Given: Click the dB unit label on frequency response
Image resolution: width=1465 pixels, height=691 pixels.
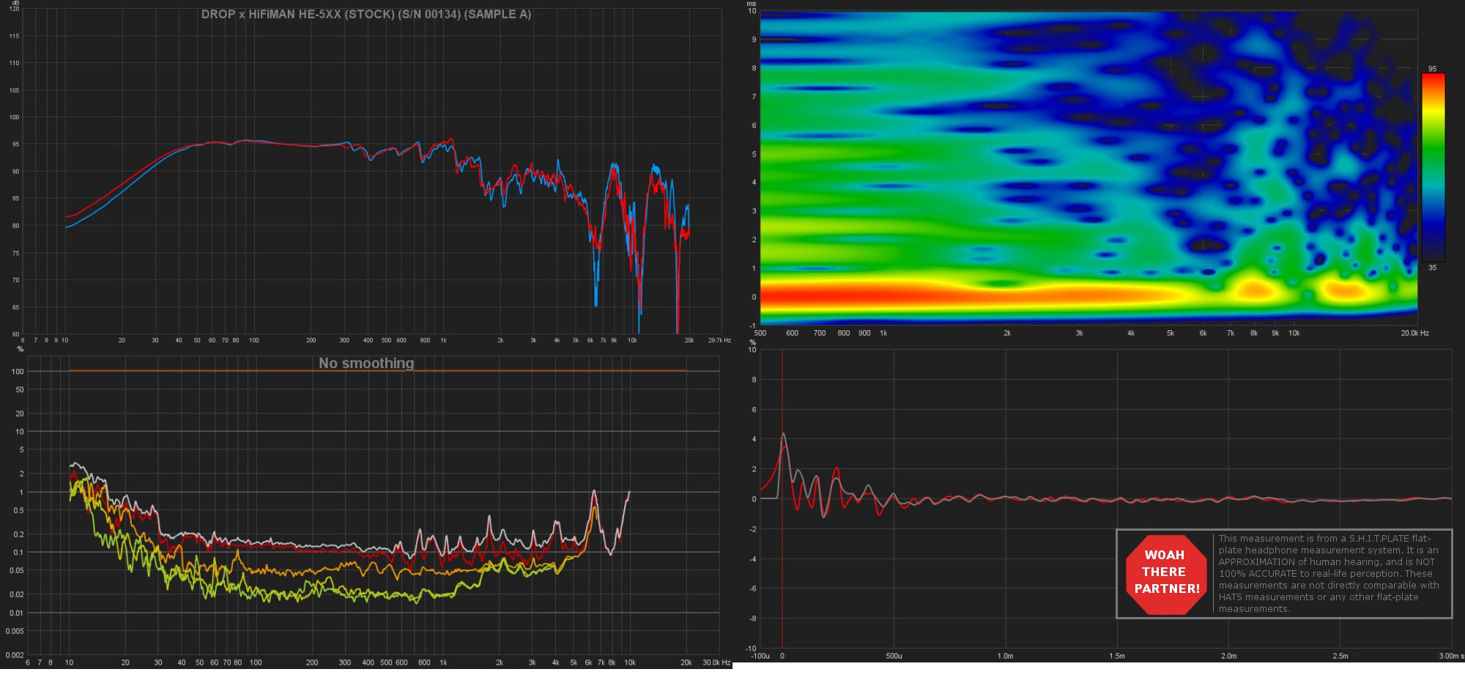Looking at the screenshot, I should pos(15,3).
